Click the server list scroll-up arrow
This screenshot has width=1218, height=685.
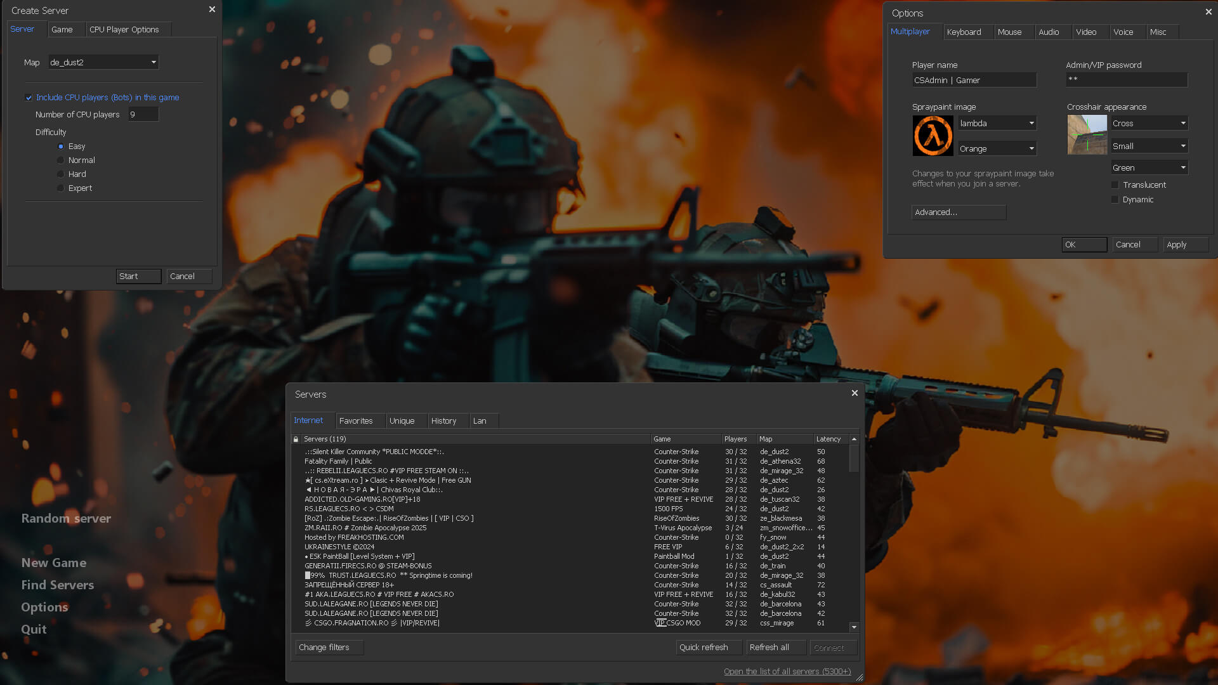click(x=854, y=439)
